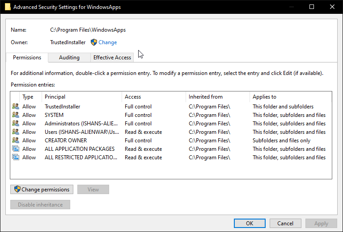
Task: Select the CREATOR OWNER entry icon
Action: [16, 141]
